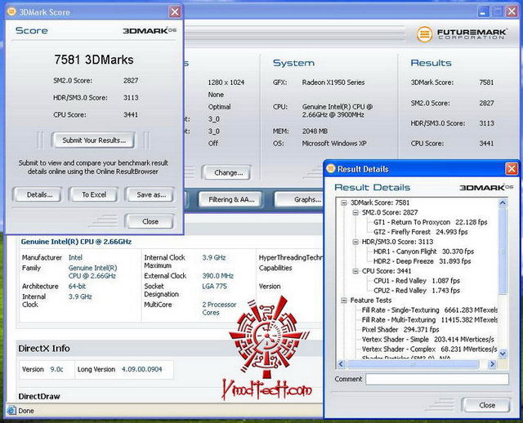Click the 3DMark06 logo in Score dialog

pos(150,30)
